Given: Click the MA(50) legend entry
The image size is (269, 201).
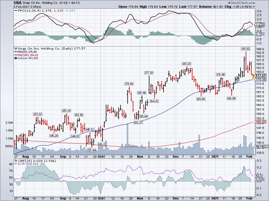Looking at the screenshot, I should click(26, 52).
